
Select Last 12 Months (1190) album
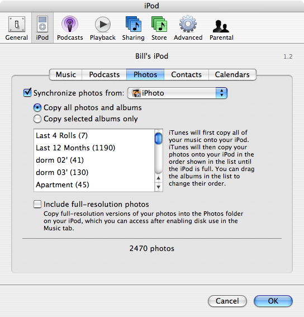[x=94, y=148]
